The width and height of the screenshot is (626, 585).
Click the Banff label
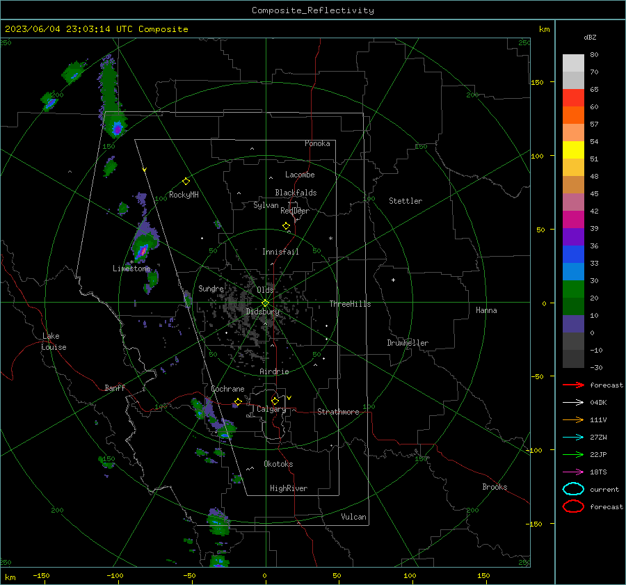(x=115, y=387)
